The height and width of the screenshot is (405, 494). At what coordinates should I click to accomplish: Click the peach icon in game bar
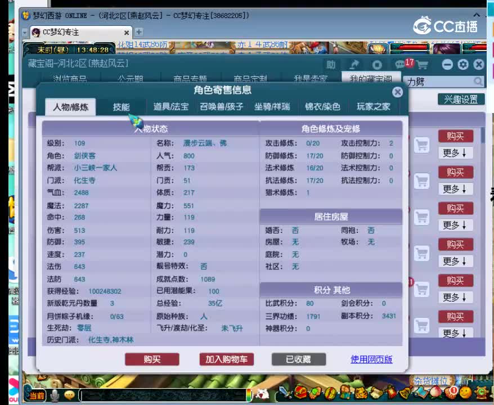point(435,393)
